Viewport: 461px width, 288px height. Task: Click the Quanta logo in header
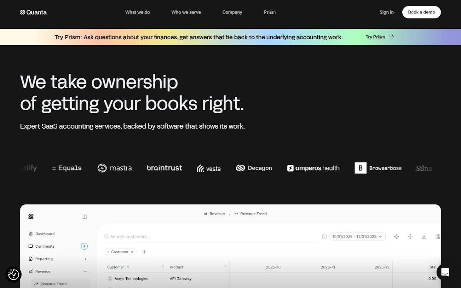[33, 12]
